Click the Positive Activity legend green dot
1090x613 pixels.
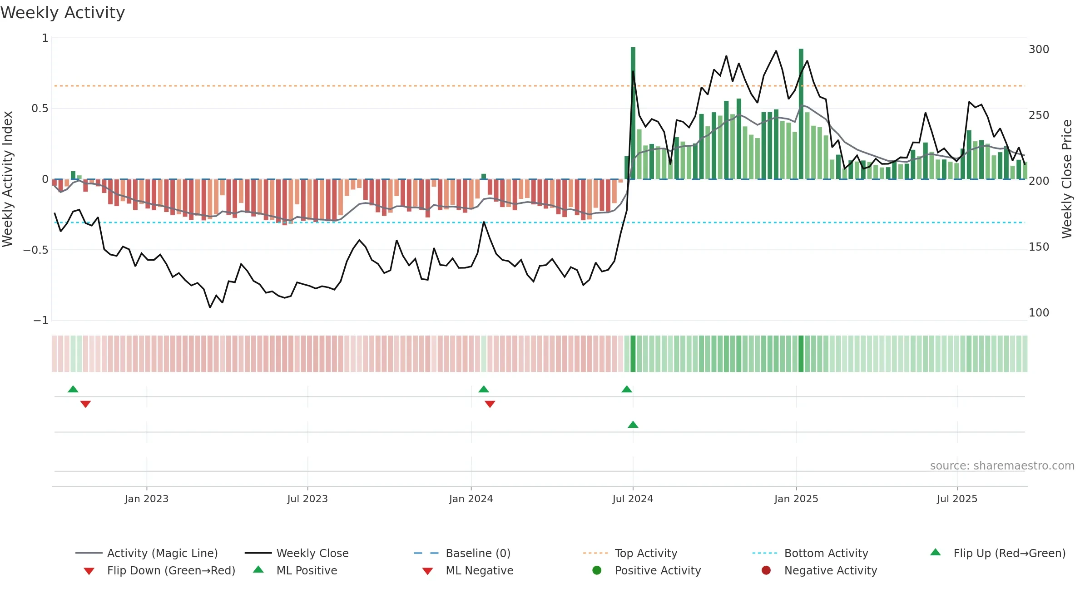[597, 570]
